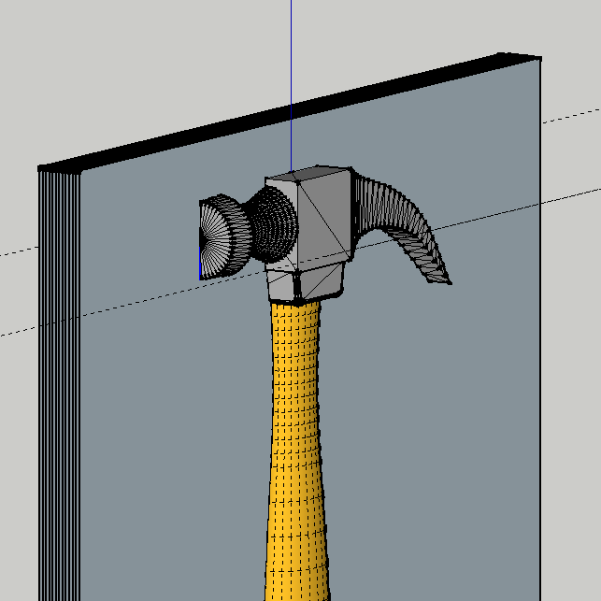Image resolution: width=601 pixels, height=601 pixels.
Task: Select the pointed tip of the hammer claw
Action: [x=445, y=278]
